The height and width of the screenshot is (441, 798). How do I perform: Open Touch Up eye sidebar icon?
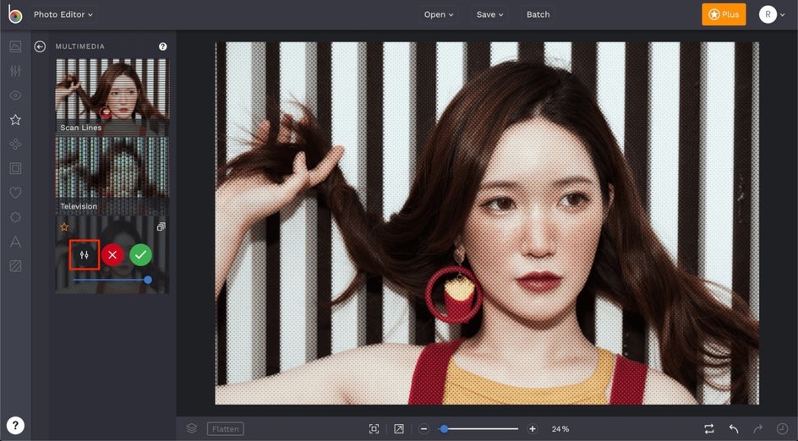point(15,95)
